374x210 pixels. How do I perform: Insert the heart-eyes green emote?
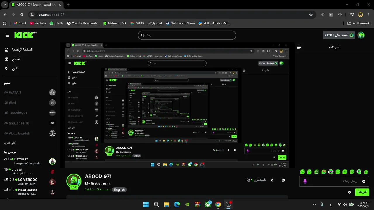[324, 172]
